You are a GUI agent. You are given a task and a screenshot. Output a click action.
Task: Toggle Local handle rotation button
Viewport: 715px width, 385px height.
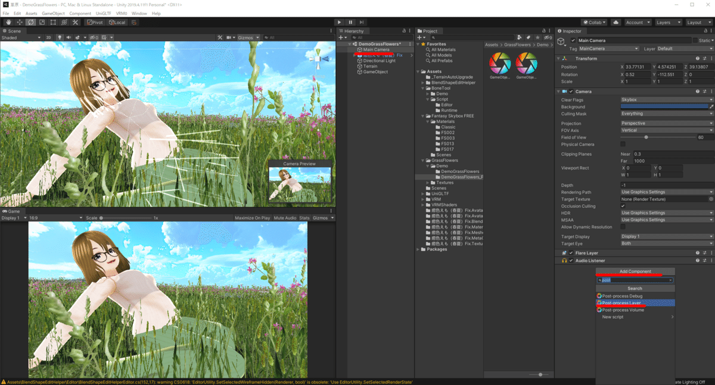pos(117,22)
